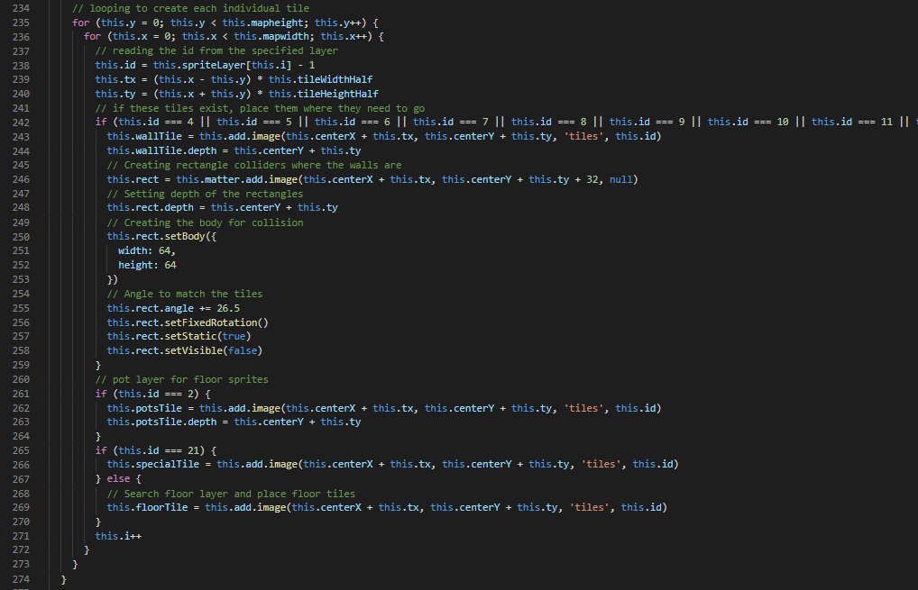The width and height of the screenshot is (918, 590).
Task: Click the 'null' argument on line 246
Action: [620, 179]
